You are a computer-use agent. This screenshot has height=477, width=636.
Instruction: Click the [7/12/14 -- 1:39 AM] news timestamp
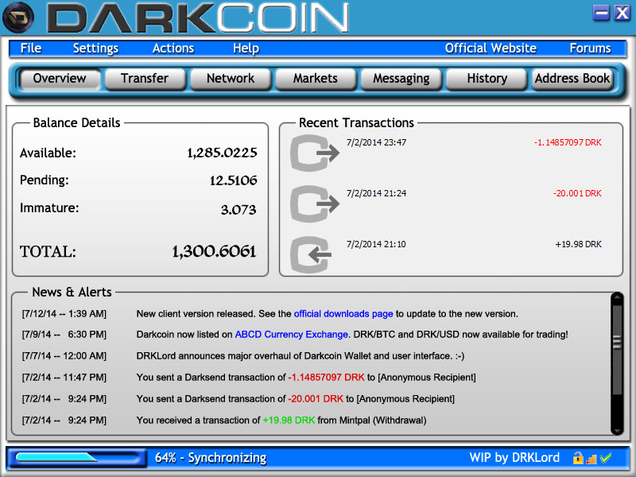pos(64,314)
